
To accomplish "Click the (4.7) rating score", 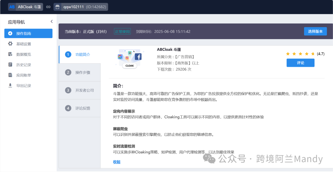I will tap(321, 54).
